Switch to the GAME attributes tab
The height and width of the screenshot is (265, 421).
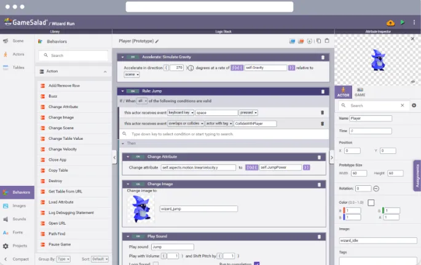[x=360, y=92]
